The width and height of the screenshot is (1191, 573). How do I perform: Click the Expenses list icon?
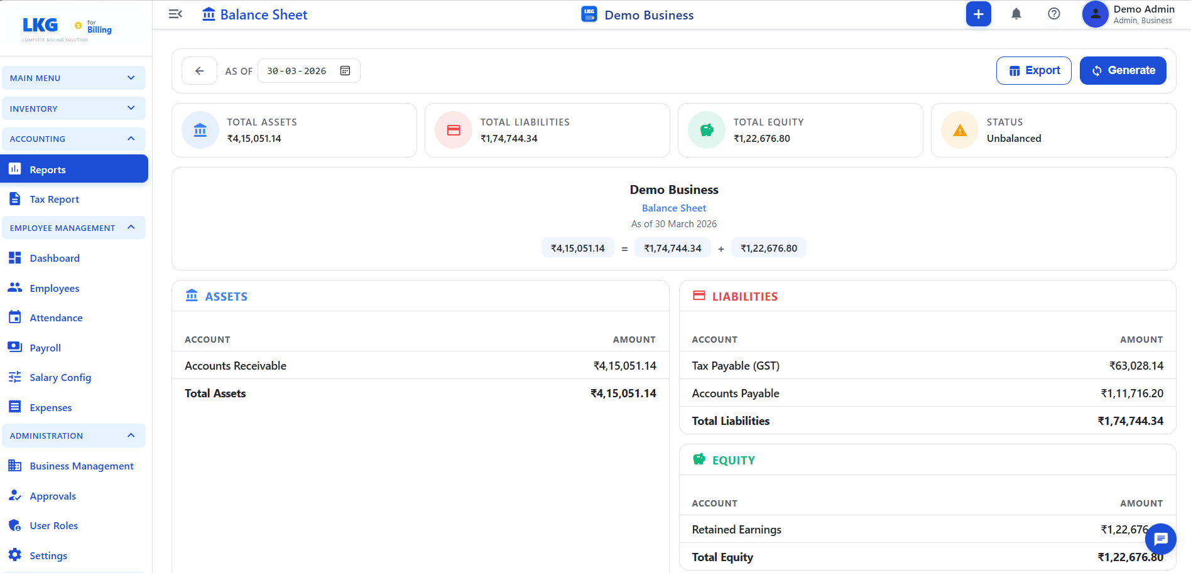click(15, 407)
